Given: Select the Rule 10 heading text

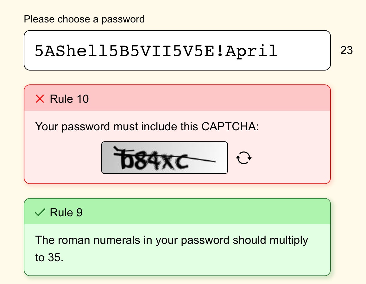Looking at the screenshot, I should (69, 99).
